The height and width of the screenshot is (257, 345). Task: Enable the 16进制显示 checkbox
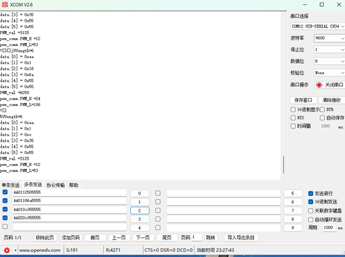(x=293, y=110)
